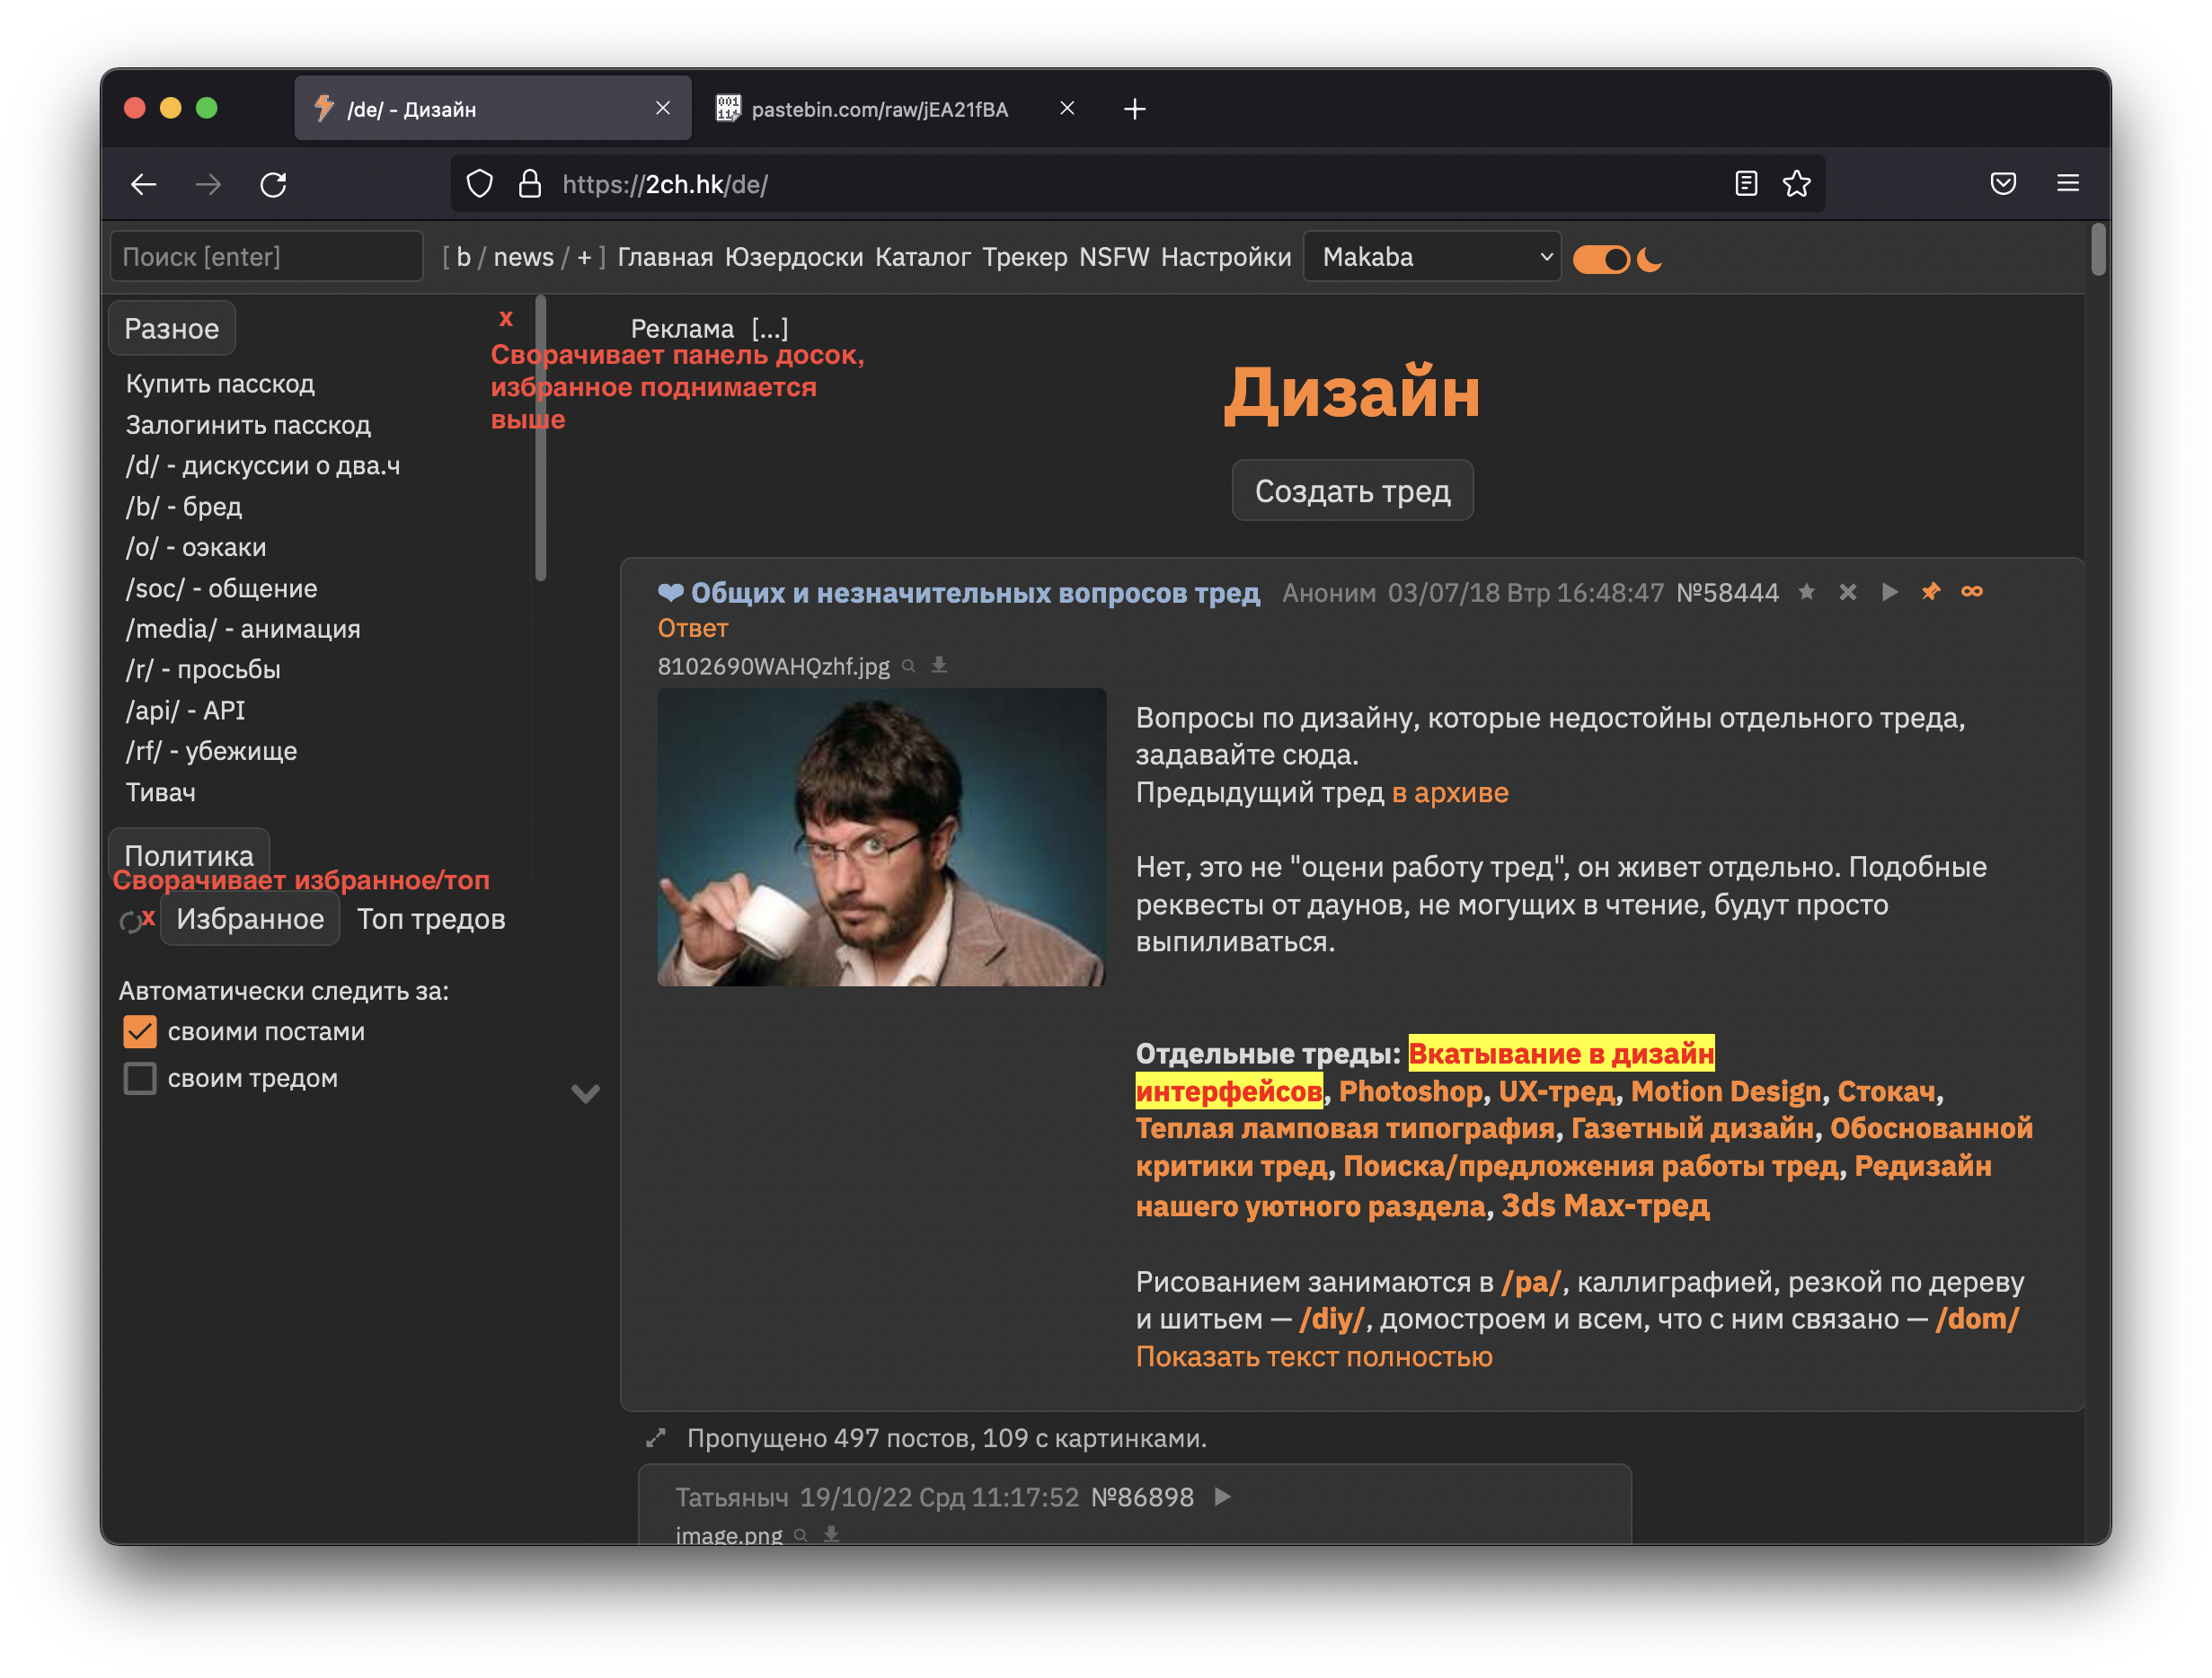Bookmark page with the star icon in the address bar
Screen dimensions: 2212x1678
(x=1796, y=184)
